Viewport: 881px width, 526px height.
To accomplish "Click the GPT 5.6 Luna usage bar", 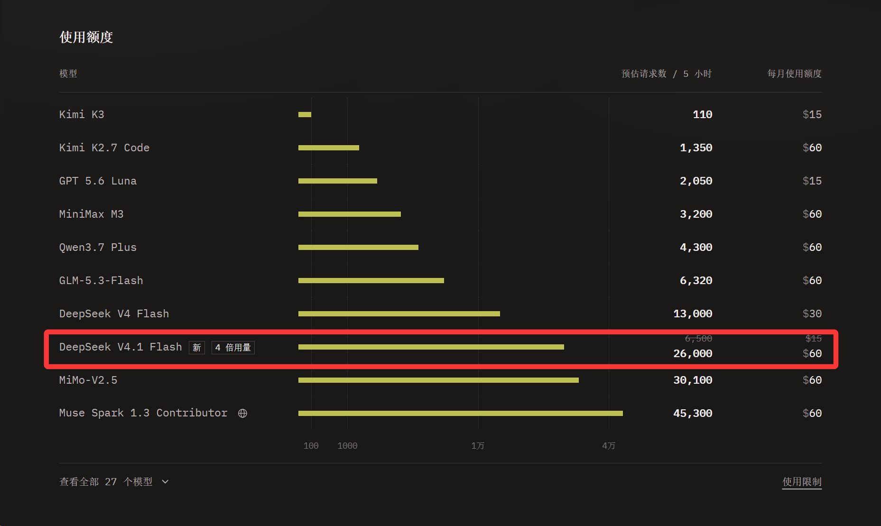I will pyautogui.click(x=338, y=181).
